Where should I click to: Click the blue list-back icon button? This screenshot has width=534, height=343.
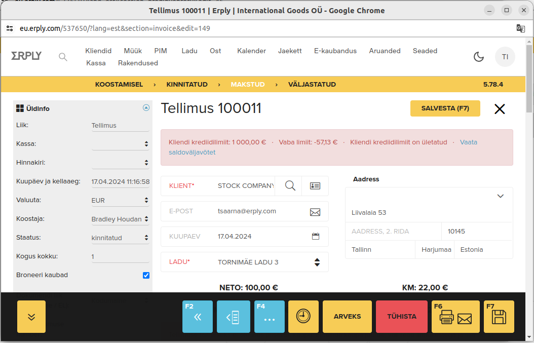[233, 317]
